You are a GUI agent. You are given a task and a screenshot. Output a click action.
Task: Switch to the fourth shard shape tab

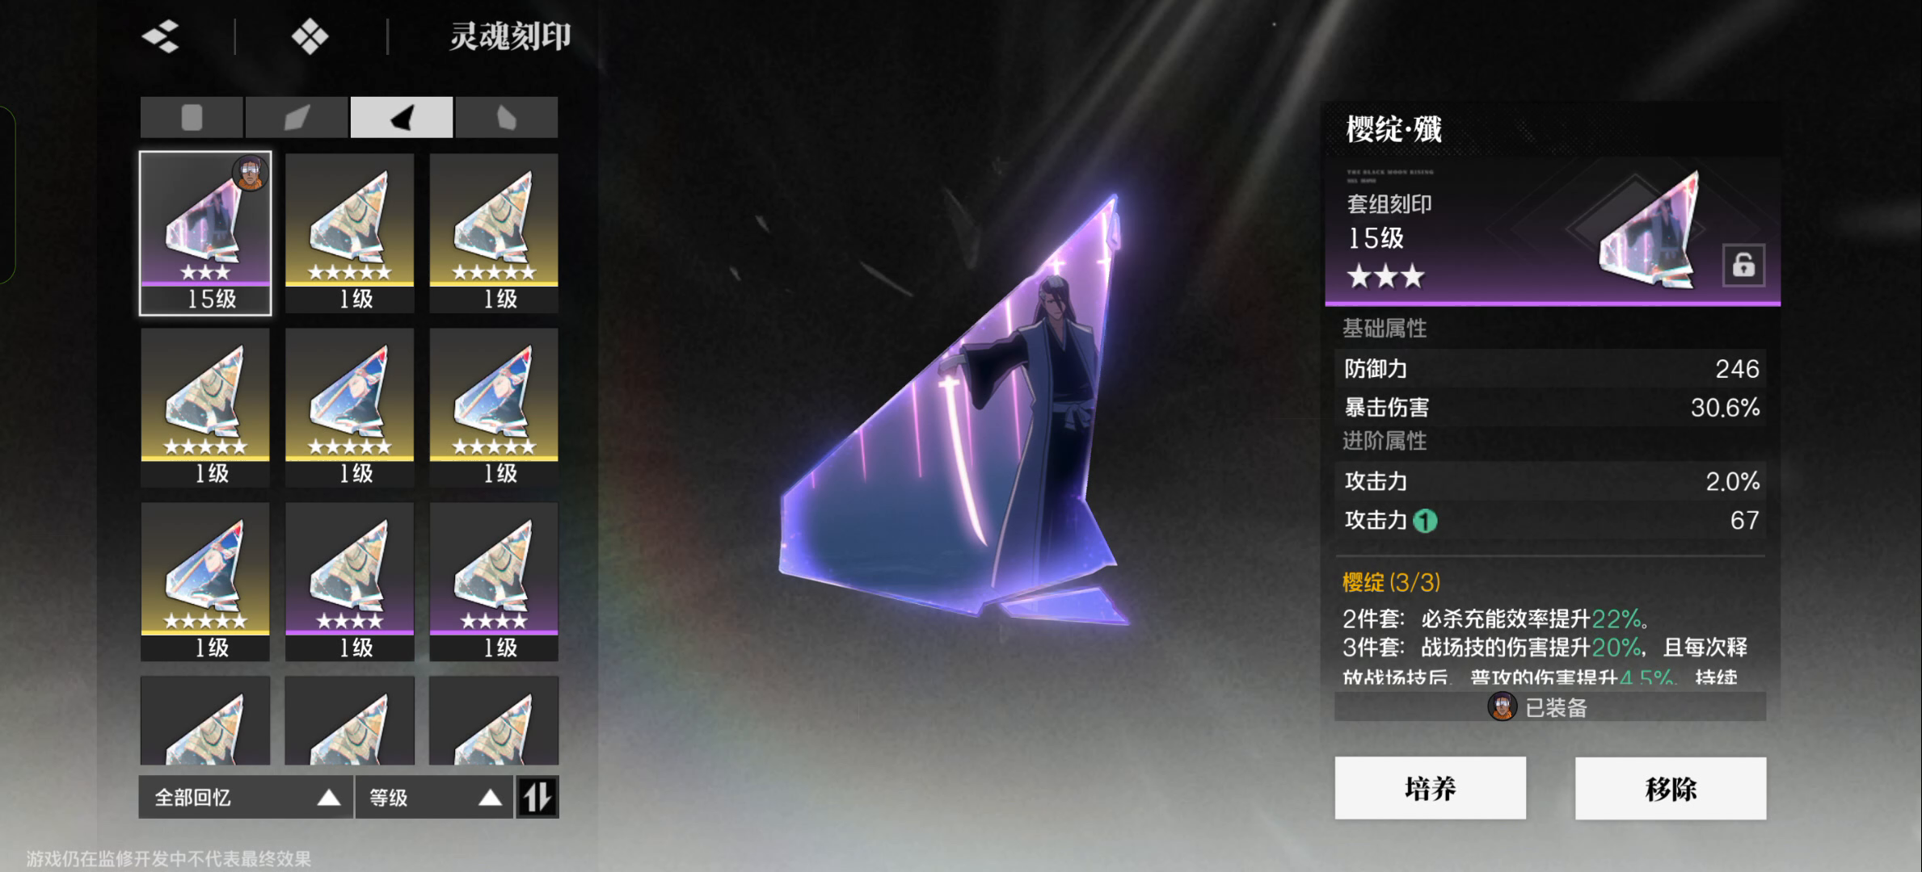pyautogui.click(x=507, y=117)
